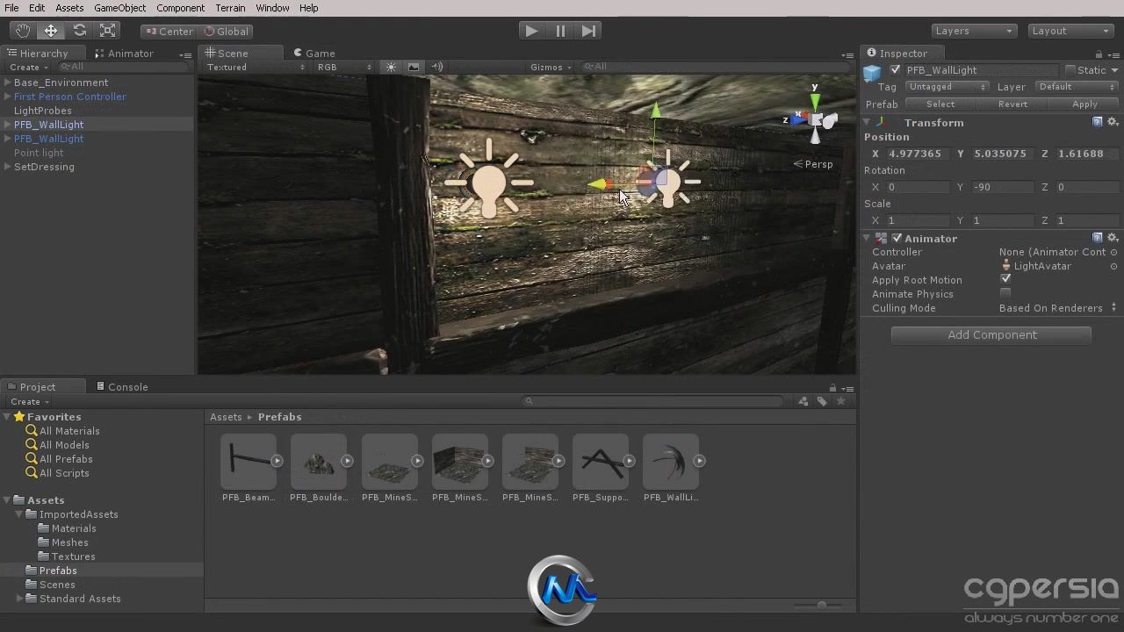Select the Prefabs folder in Project tree
Screen dimensions: 1124x632
(x=58, y=571)
